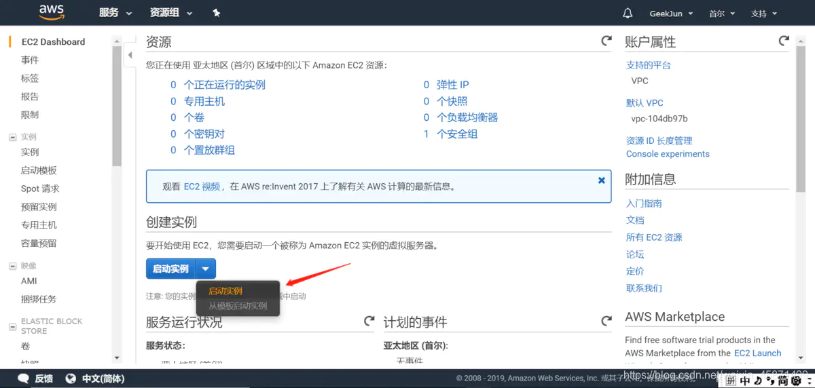Image resolution: width=815 pixels, height=388 pixels.
Task: Open EC2 Launch link in AWS Marketplace
Action: [x=758, y=353]
